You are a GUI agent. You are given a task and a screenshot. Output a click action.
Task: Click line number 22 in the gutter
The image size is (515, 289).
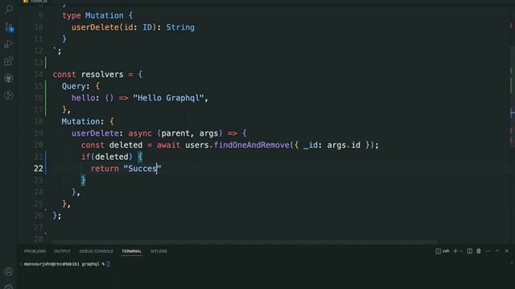coord(39,169)
